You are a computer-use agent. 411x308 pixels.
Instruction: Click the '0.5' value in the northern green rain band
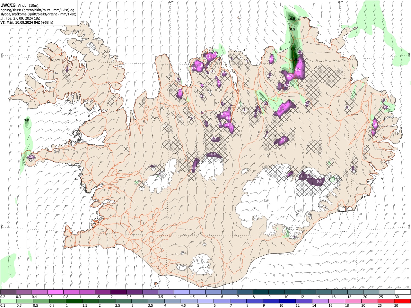[292, 29]
